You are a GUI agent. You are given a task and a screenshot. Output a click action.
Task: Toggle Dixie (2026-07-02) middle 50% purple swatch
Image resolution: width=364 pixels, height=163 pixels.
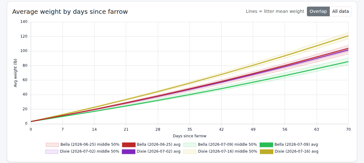pos(52,152)
